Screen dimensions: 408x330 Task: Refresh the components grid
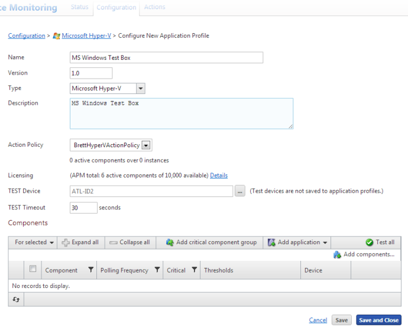click(x=16, y=300)
